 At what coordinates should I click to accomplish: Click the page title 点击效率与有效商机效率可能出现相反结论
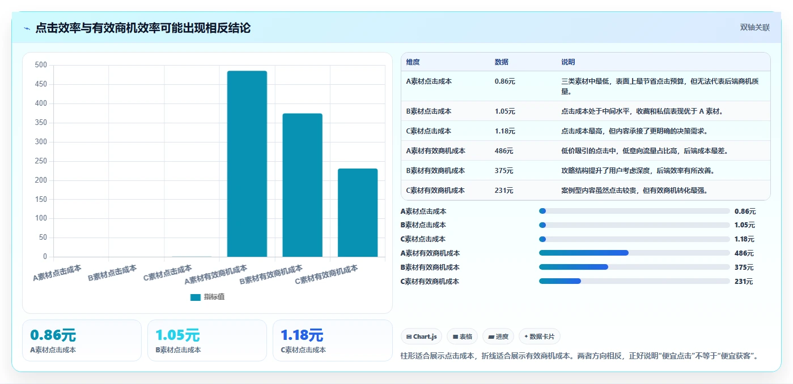pos(143,28)
